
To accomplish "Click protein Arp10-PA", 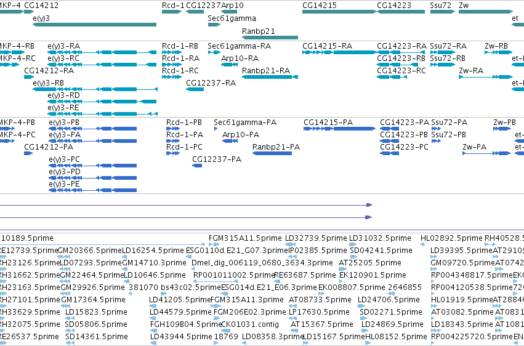I will click(230, 141).
